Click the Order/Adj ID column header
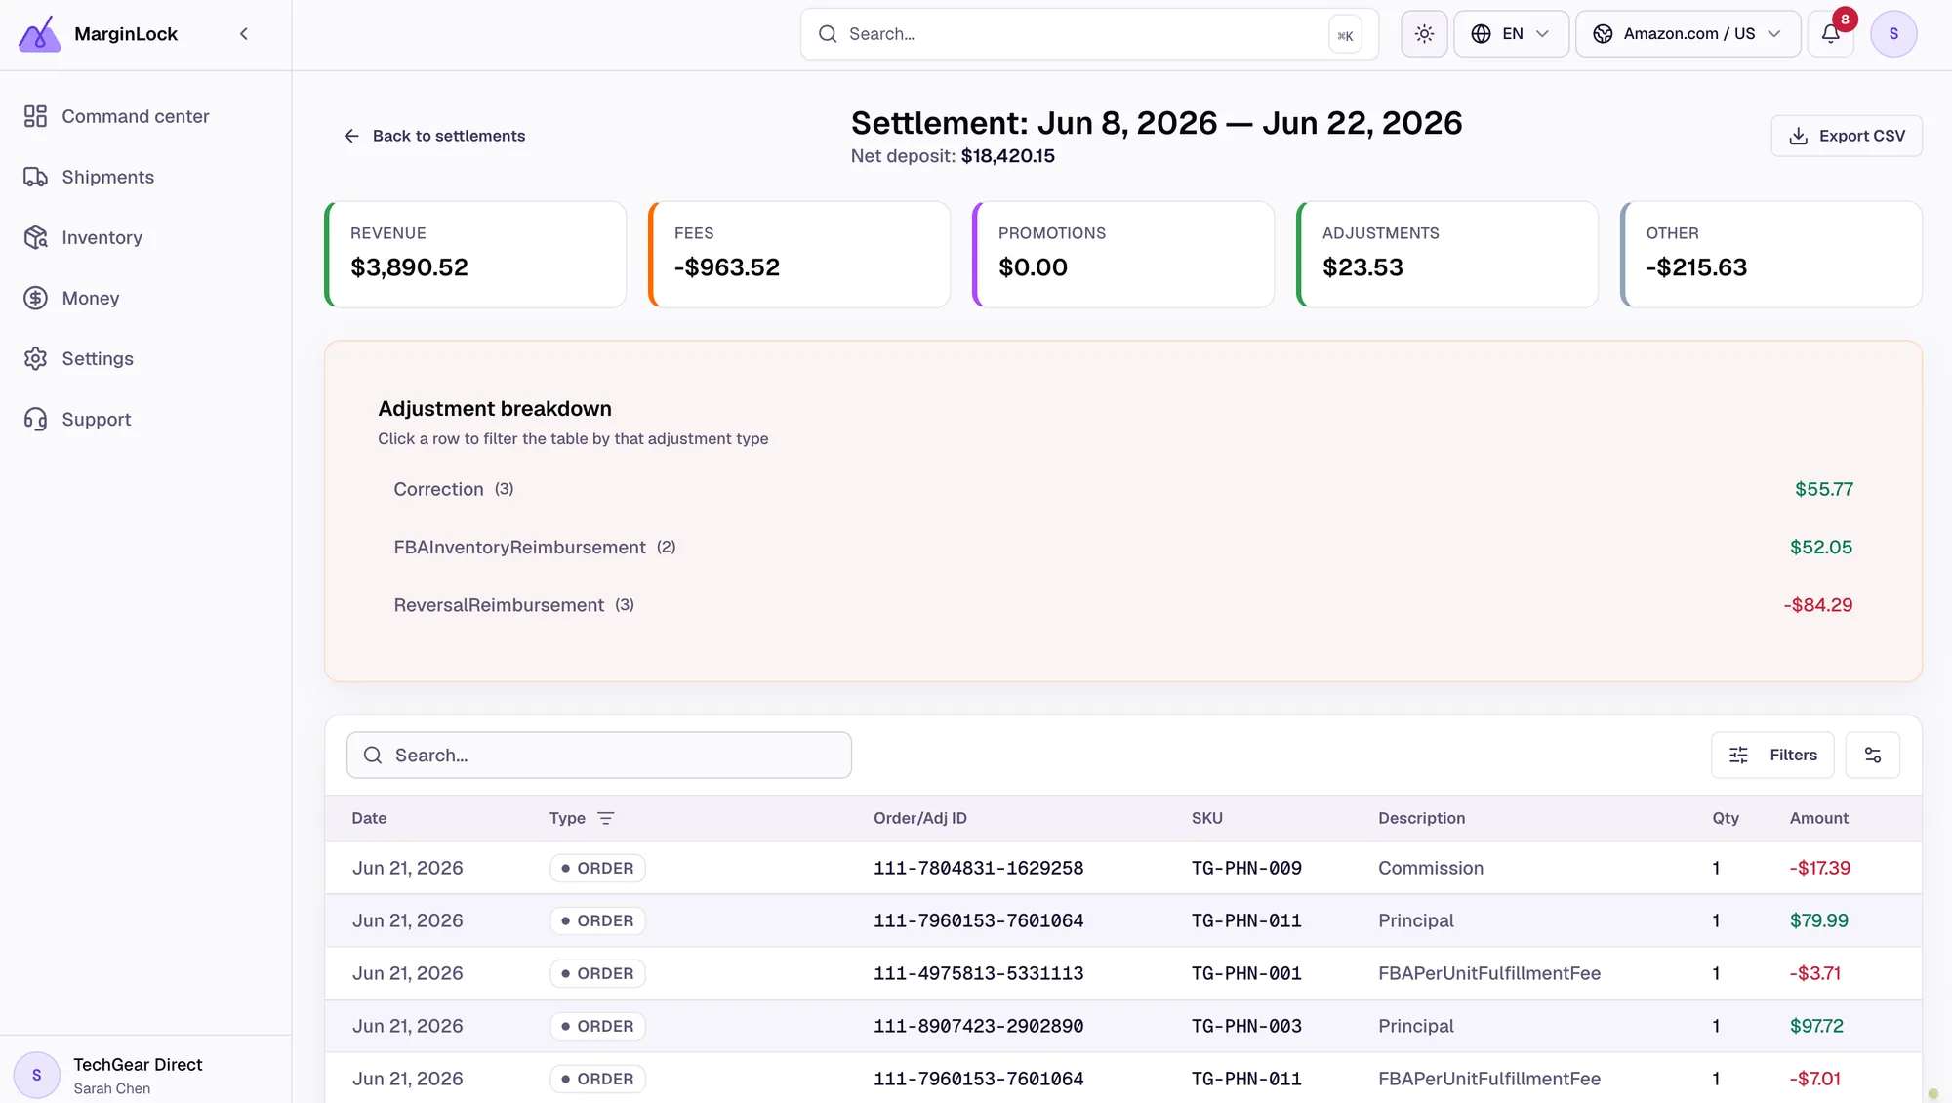 [x=920, y=819]
